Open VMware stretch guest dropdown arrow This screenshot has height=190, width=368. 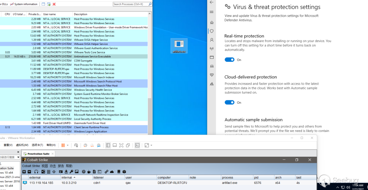[x=151, y=145]
